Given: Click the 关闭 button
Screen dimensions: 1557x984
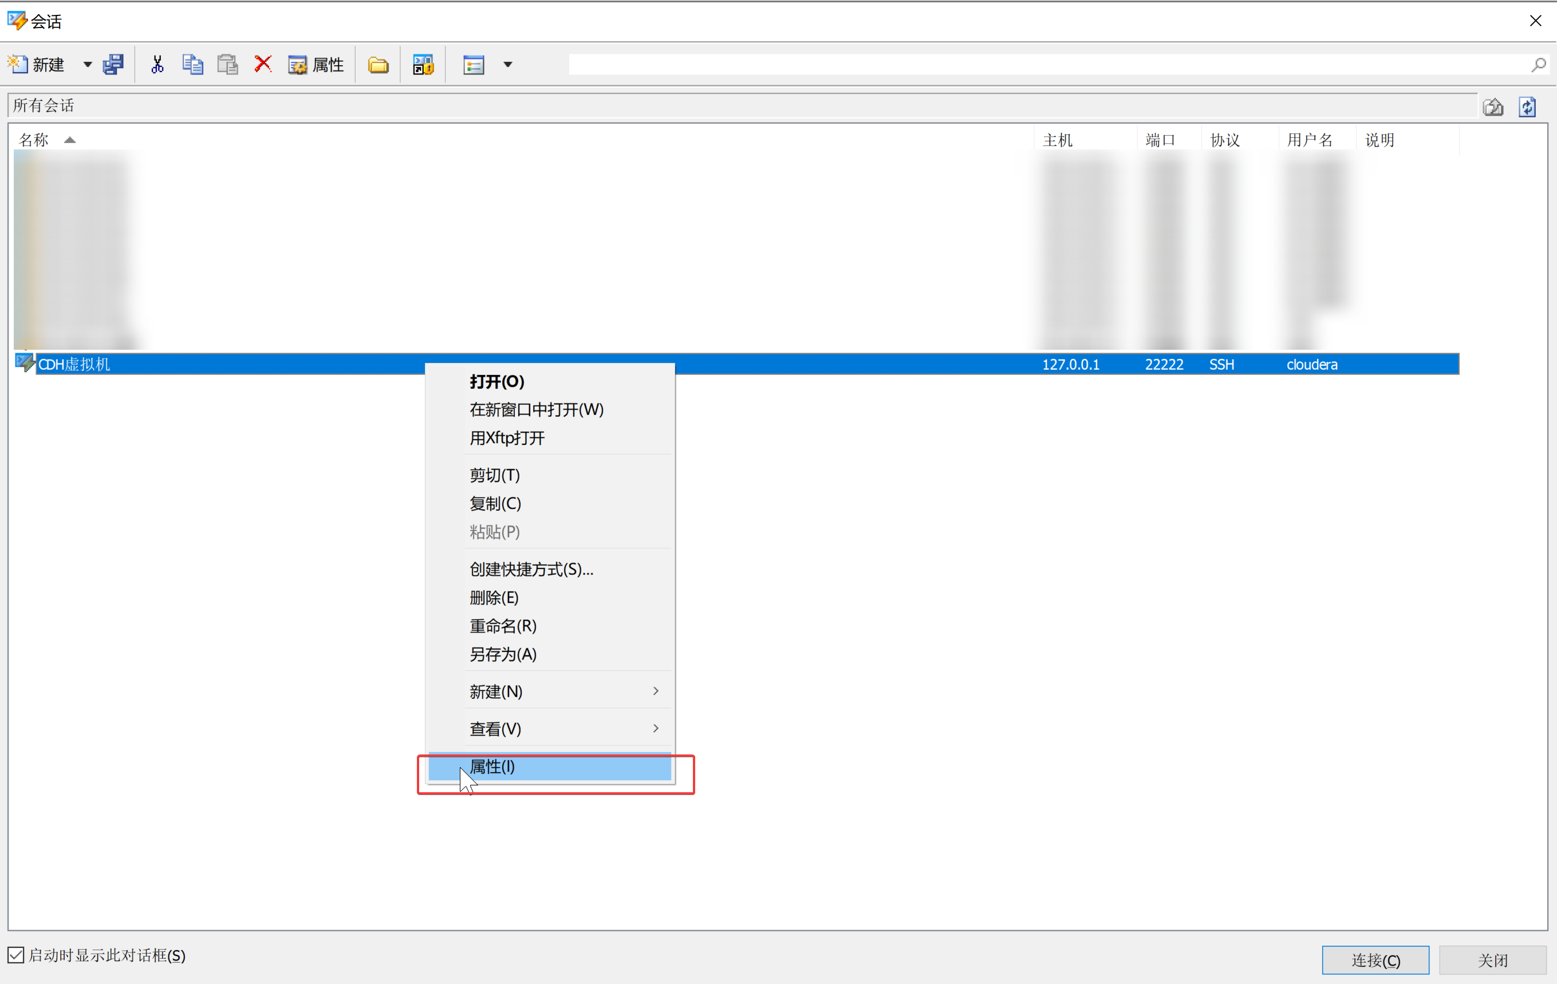Looking at the screenshot, I should coord(1492,960).
